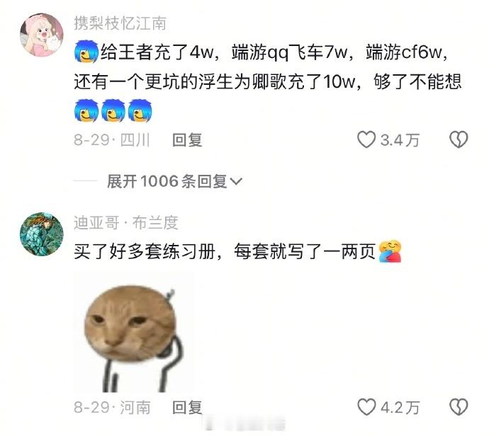Tap the 3.4万 like count

[400, 140]
